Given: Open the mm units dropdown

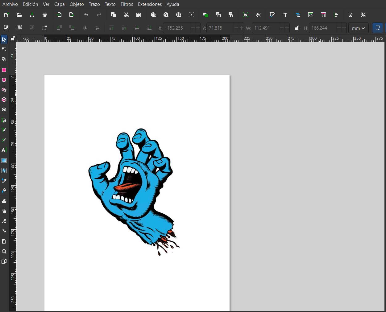Looking at the screenshot, I should (x=358, y=28).
